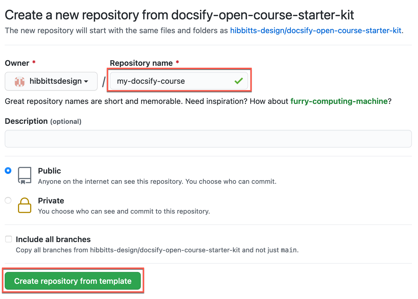Click the Private repository lock icon
Screen dimensions: 418x299
[25, 205]
